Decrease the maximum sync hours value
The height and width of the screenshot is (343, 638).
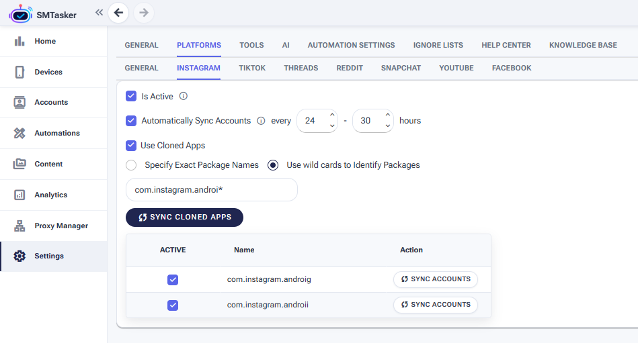388,126
